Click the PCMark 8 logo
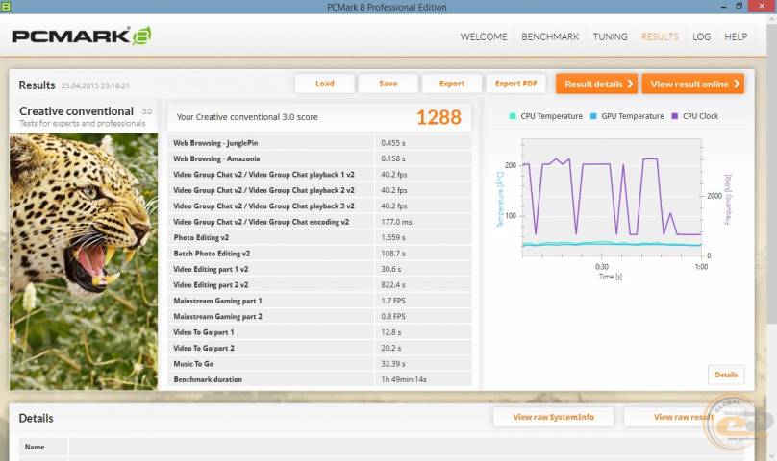 pos(82,36)
